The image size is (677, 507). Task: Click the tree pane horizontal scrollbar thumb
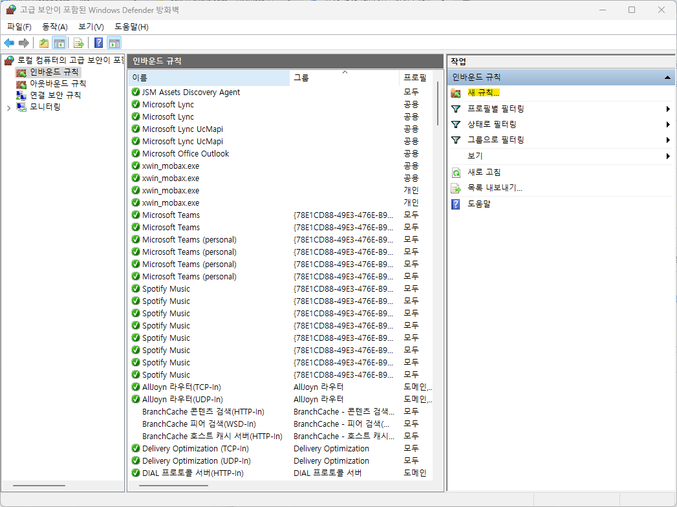39,486
